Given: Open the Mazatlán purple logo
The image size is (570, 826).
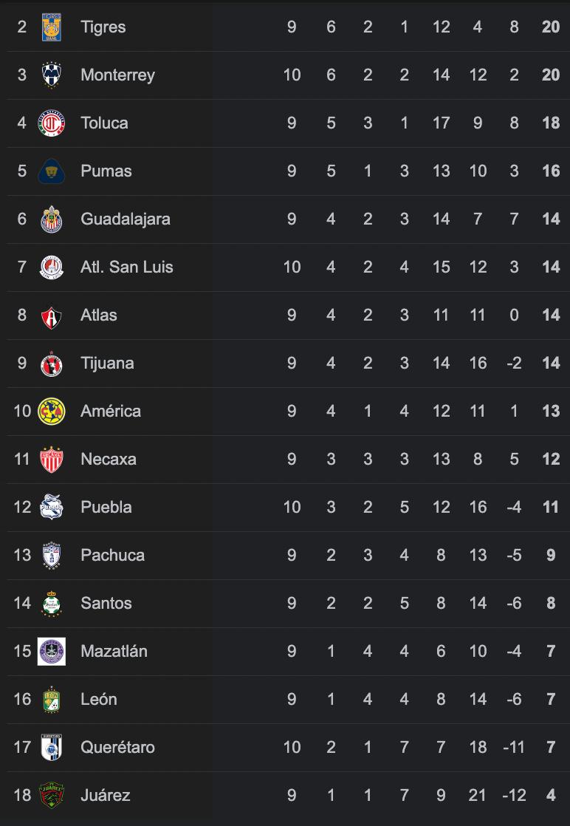Looking at the screenshot, I should pos(52,652).
